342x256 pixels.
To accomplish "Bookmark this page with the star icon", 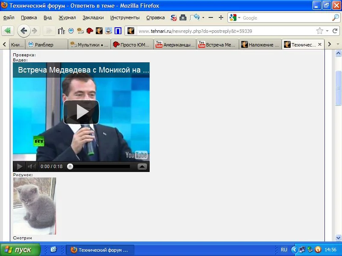I will pos(319,31).
